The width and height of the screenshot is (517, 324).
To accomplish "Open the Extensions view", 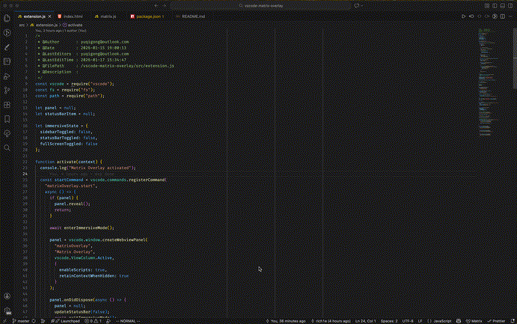I will [7, 105].
